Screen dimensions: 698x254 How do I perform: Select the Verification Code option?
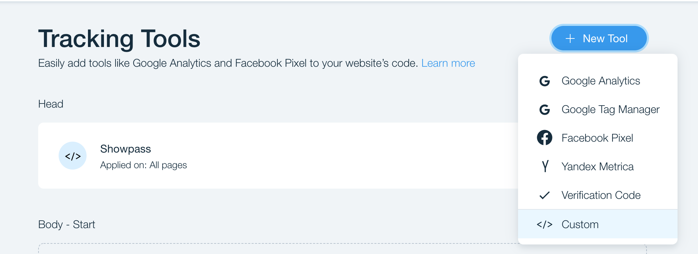click(x=598, y=195)
